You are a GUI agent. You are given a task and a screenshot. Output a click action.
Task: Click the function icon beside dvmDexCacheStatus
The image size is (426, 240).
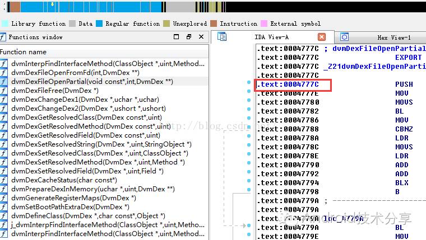pyautogui.click(x=3, y=180)
